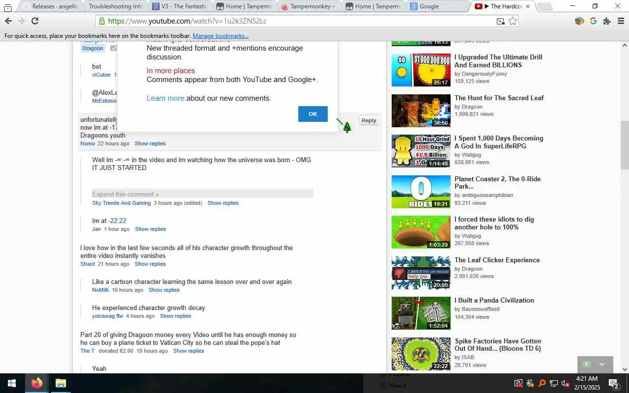Open the 'Manage bookmarks...' link
Screen dimensions: 629x393
point(221,36)
